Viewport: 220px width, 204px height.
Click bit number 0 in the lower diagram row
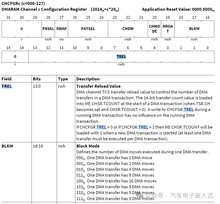[208, 48]
